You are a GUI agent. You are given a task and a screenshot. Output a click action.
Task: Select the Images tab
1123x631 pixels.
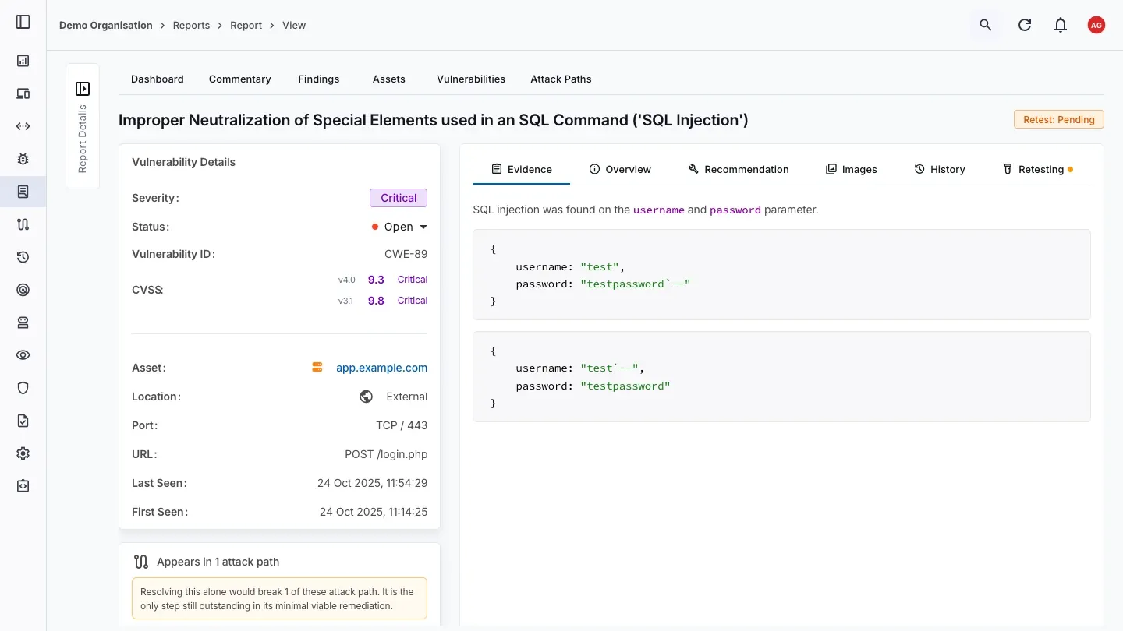pyautogui.click(x=852, y=169)
